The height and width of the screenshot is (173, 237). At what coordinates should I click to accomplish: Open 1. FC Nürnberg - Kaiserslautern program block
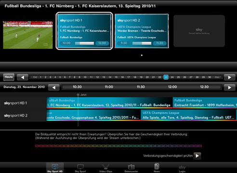pyautogui.click(x=109, y=103)
